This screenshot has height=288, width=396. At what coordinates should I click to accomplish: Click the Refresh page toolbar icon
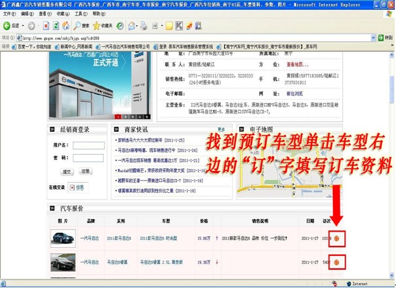pyautogui.click(x=56, y=26)
